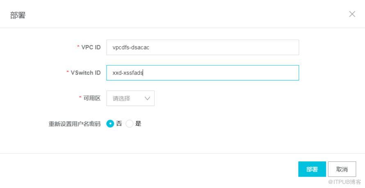Select the 否 radio button

pyautogui.click(x=110, y=124)
